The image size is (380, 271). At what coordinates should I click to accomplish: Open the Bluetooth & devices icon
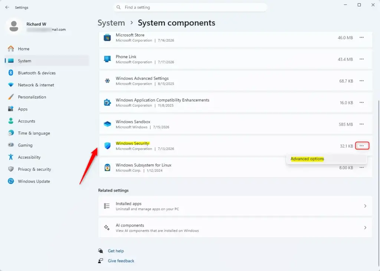(11, 73)
